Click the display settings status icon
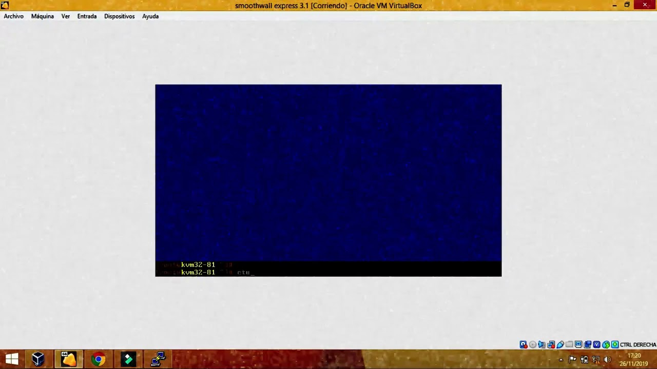 [578, 344]
